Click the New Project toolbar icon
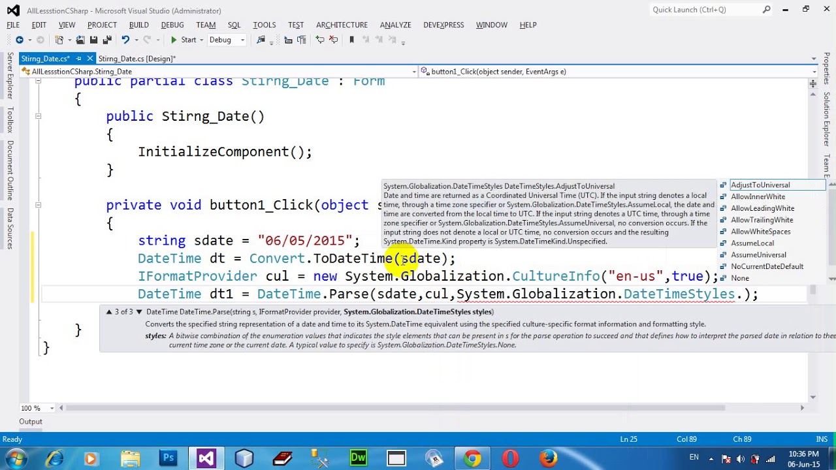Viewport: 836px width, 470px height. tap(59, 40)
